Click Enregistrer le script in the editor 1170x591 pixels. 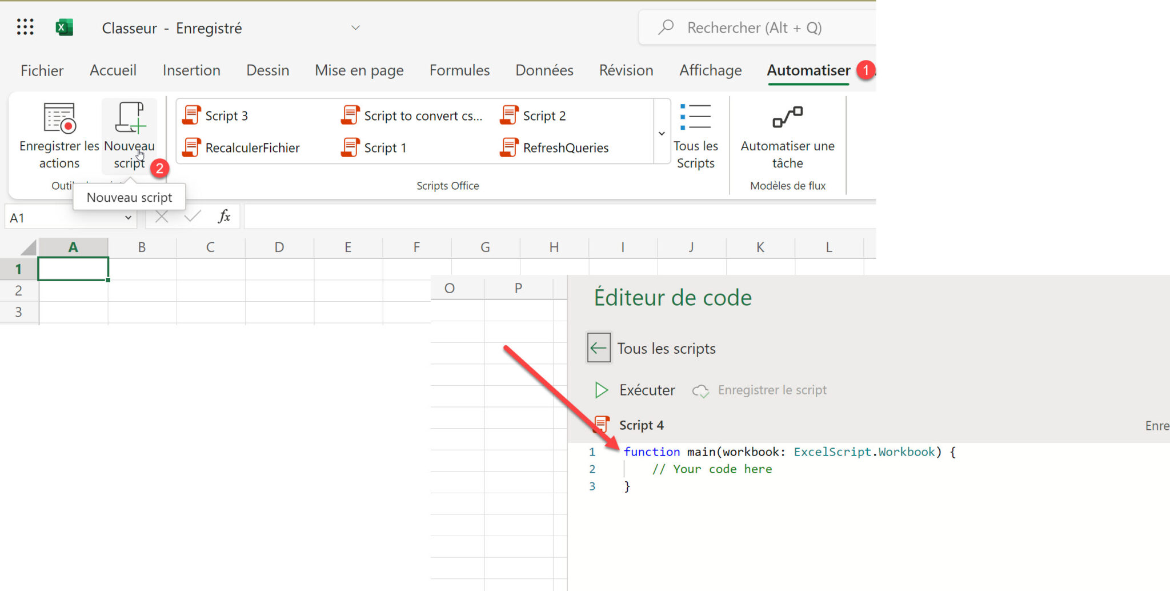[773, 390]
